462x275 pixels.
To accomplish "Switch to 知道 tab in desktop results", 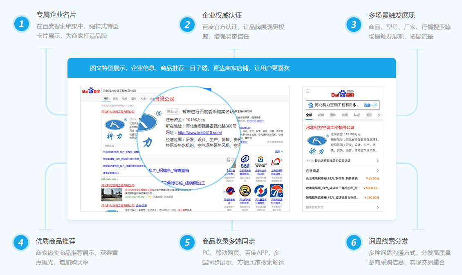I will coord(143,98).
